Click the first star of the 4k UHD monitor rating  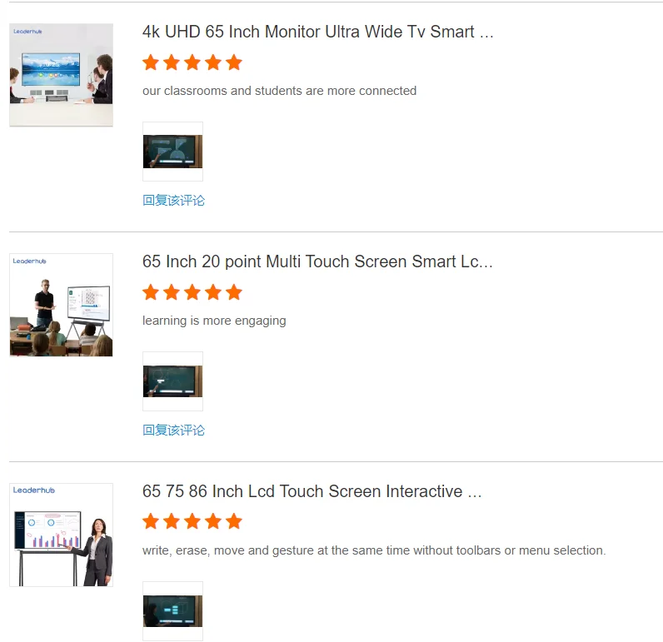[151, 62]
